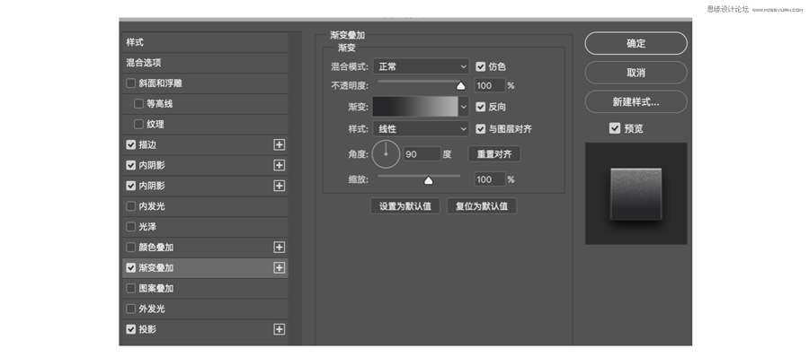Add another 描边 effect with its plus icon
This screenshot has height=357, width=809.
point(280,144)
